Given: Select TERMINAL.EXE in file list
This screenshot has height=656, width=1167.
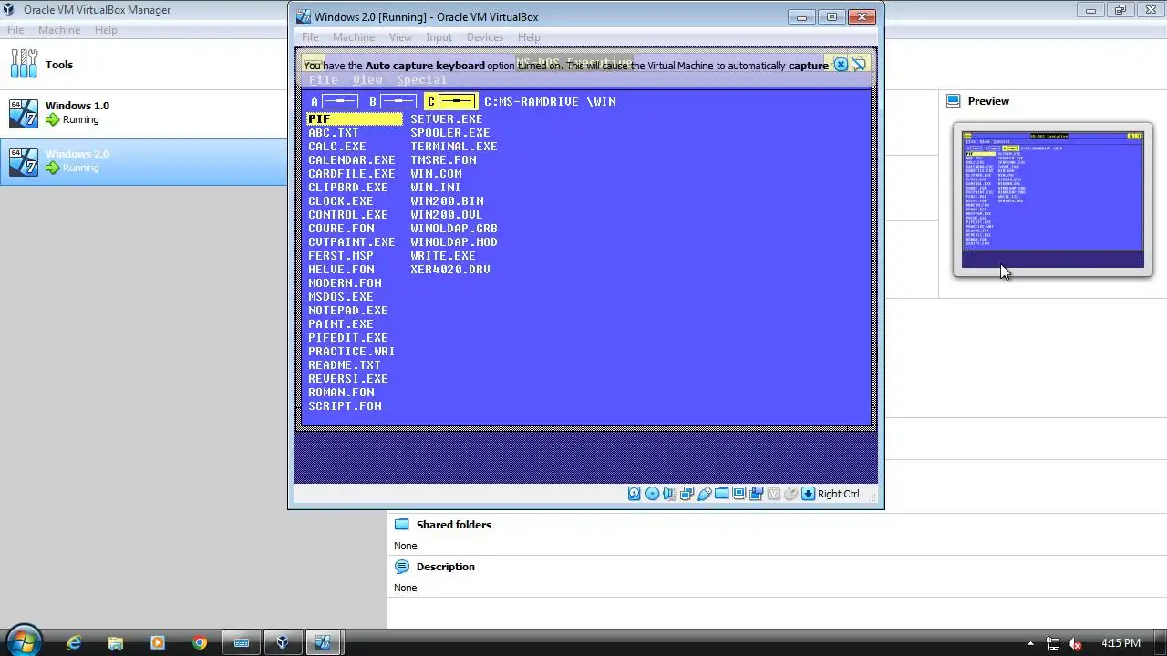Looking at the screenshot, I should pos(454,147).
